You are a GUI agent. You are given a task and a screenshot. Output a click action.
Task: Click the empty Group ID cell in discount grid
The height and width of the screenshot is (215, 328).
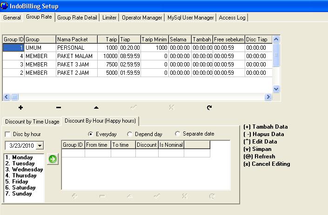pyautogui.click(x=73, y=153)
